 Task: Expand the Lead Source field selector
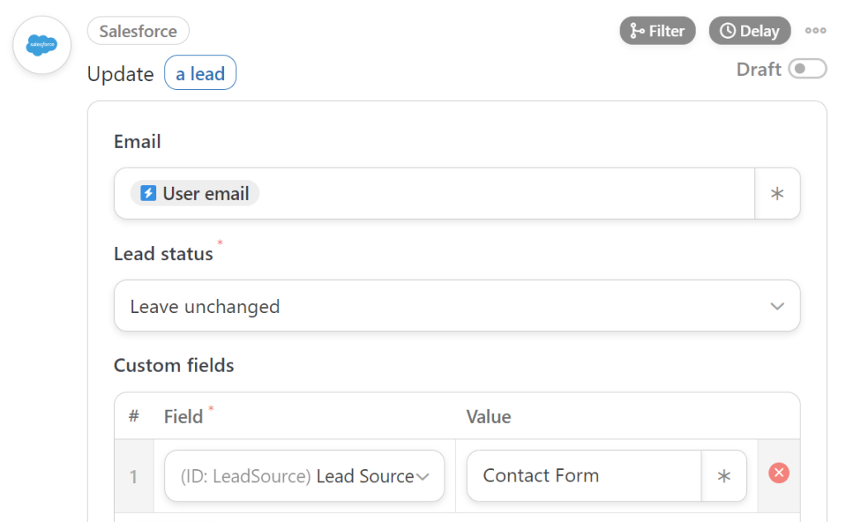pos(424,476)
